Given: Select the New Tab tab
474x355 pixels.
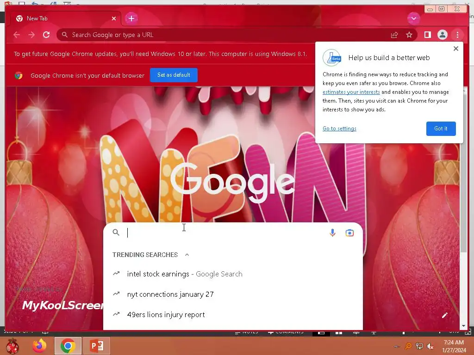Looking at the screenshot, I should click(x=66, y=18).
